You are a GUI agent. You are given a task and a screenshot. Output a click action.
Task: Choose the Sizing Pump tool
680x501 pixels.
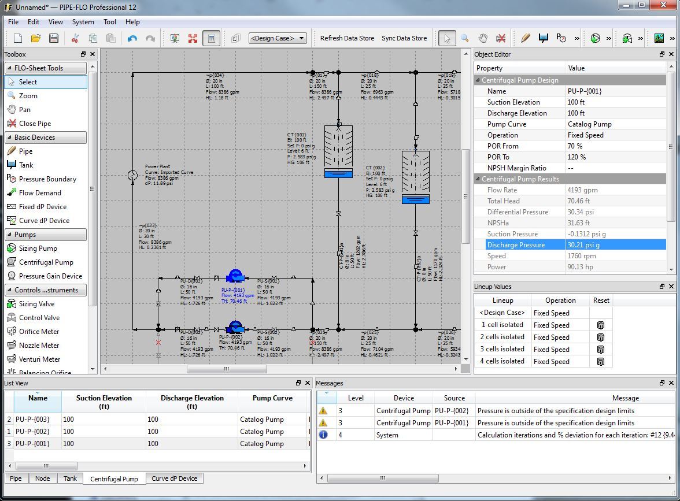(38, 248)
